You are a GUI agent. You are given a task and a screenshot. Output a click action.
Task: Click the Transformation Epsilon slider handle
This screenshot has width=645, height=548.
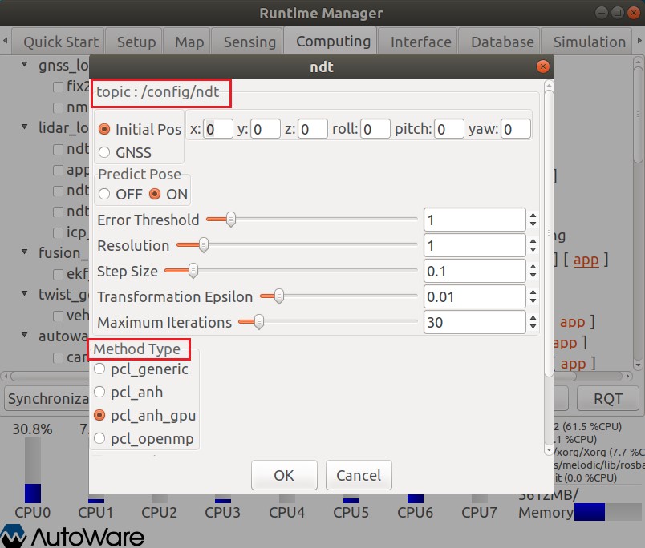coord(279,296)
